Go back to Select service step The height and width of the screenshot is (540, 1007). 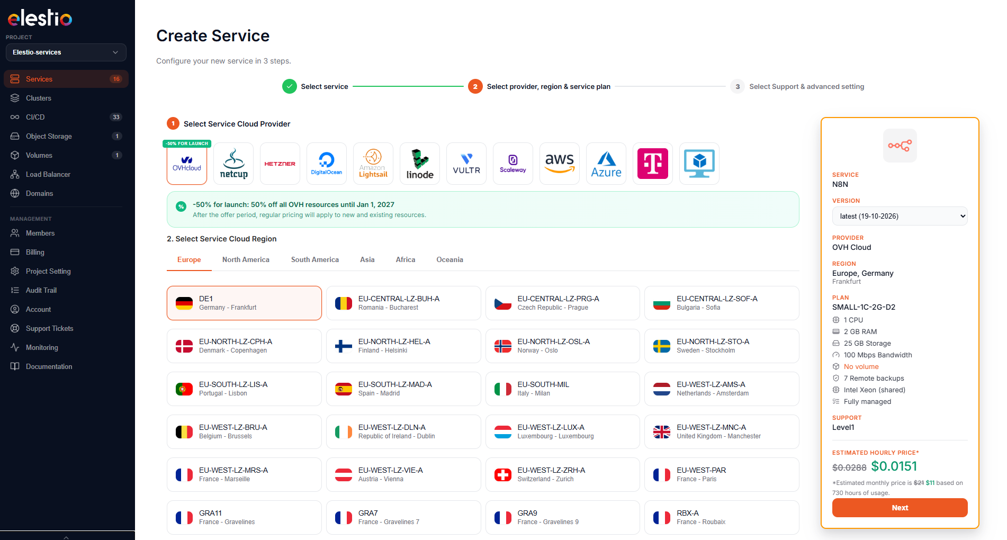click(x=316, y=86)
